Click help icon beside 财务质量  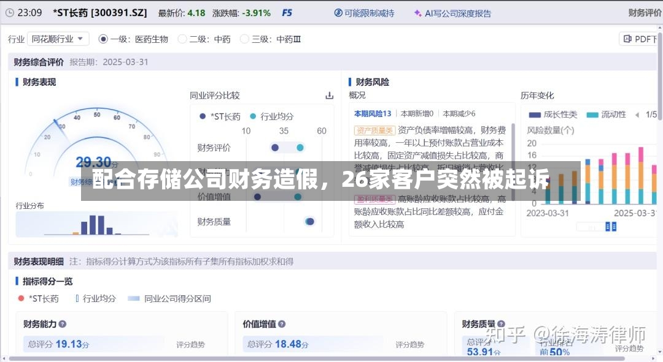coord(501,324)
